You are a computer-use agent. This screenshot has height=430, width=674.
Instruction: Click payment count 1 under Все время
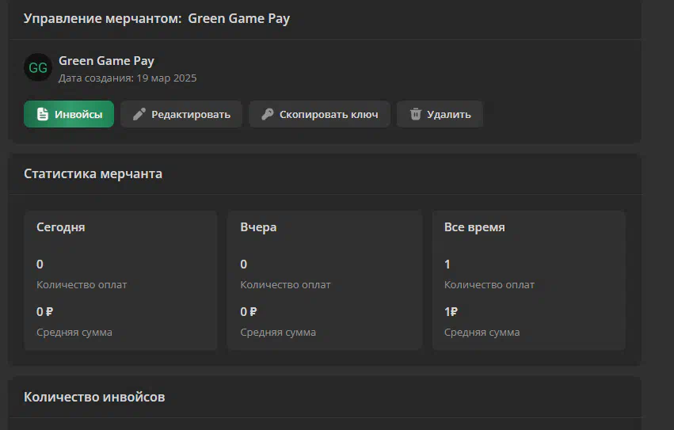point(447,264)
